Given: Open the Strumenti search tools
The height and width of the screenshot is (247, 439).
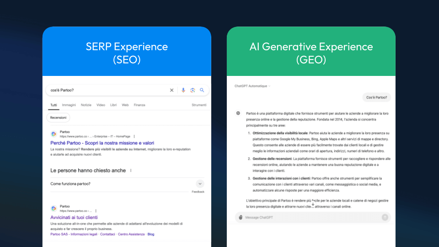Looking at the screenshot, I should click(199, 105).
